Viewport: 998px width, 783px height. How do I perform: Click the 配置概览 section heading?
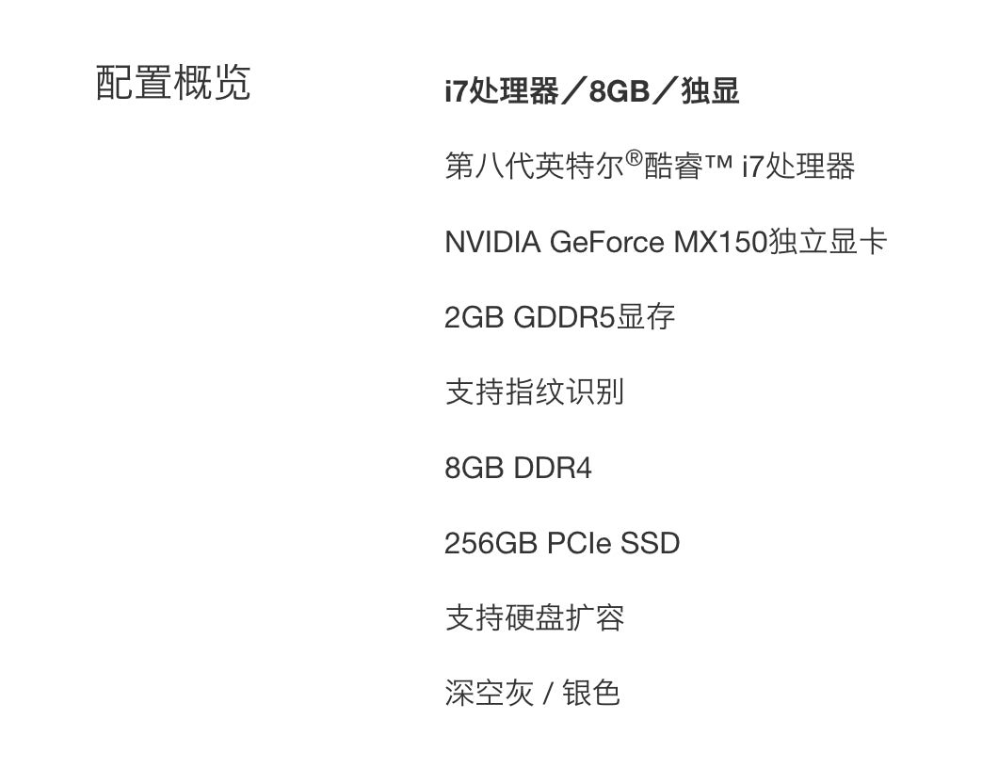click(173, 83)
